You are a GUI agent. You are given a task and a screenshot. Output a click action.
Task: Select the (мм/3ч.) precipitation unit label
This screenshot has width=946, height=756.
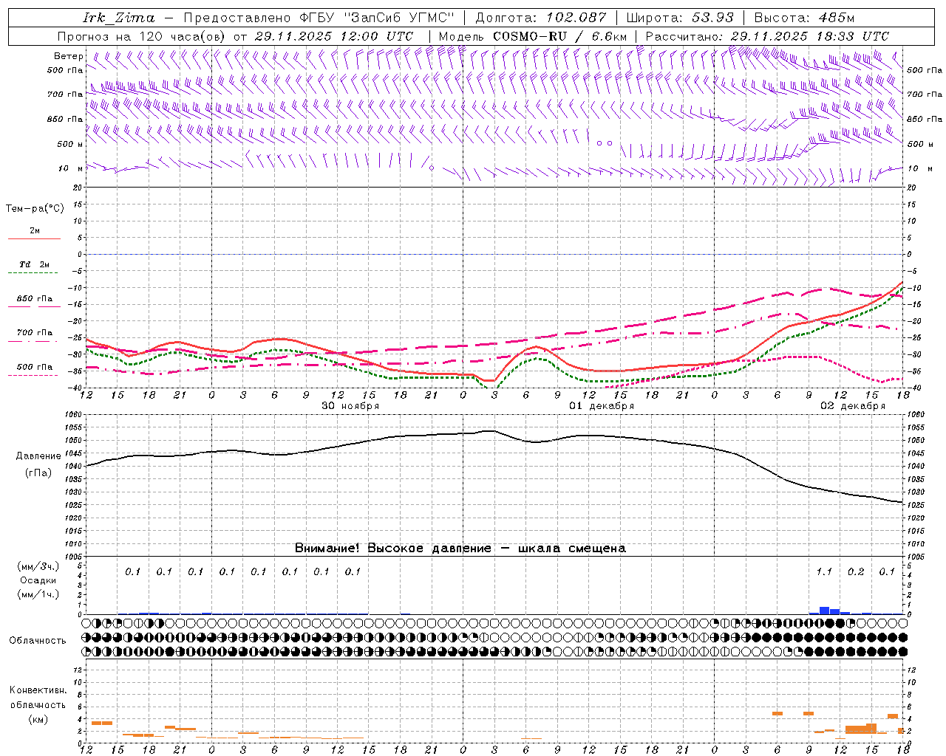(x=38, y=567)
